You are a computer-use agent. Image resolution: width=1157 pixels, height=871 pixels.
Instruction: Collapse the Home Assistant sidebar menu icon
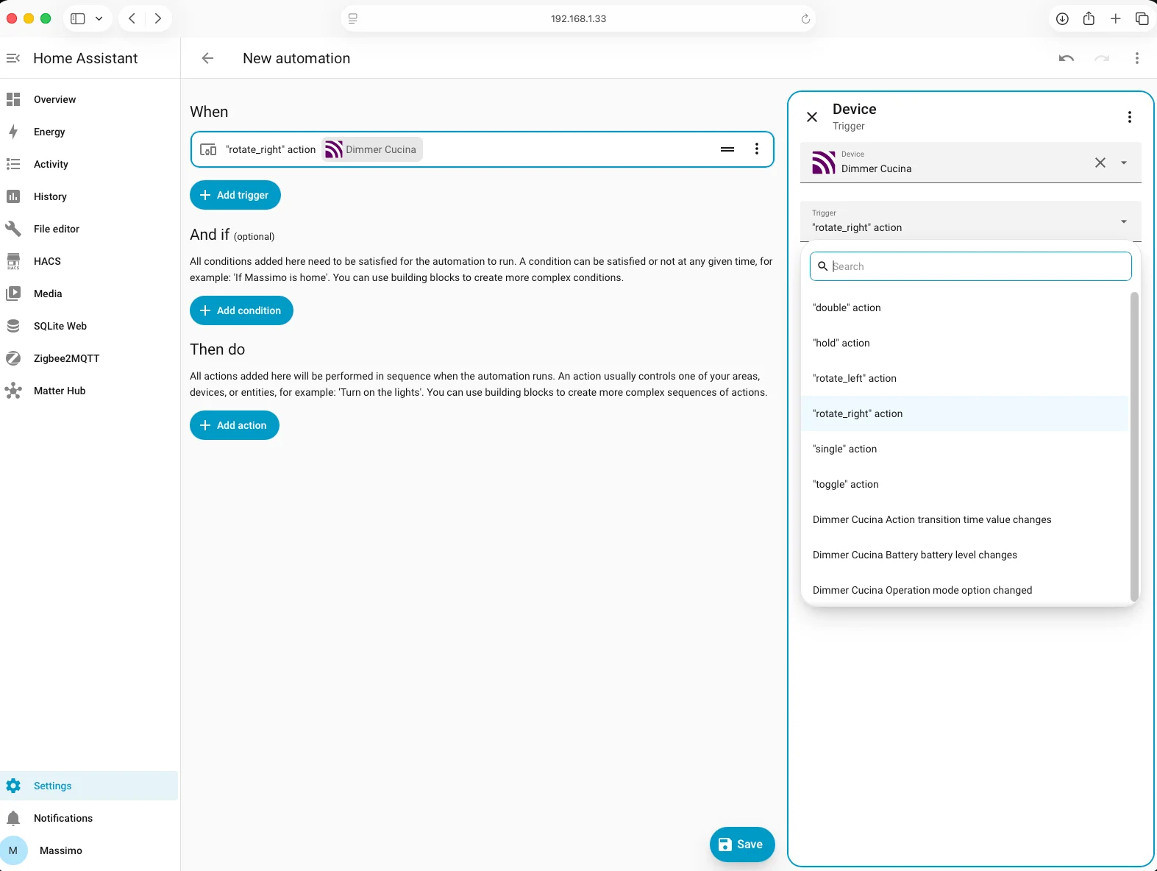(x=13, y=58)
